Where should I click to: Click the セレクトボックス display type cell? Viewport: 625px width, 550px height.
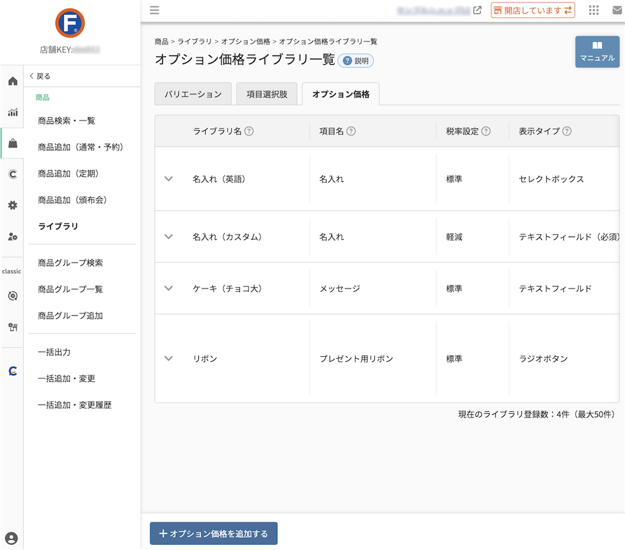click(551, 179)
